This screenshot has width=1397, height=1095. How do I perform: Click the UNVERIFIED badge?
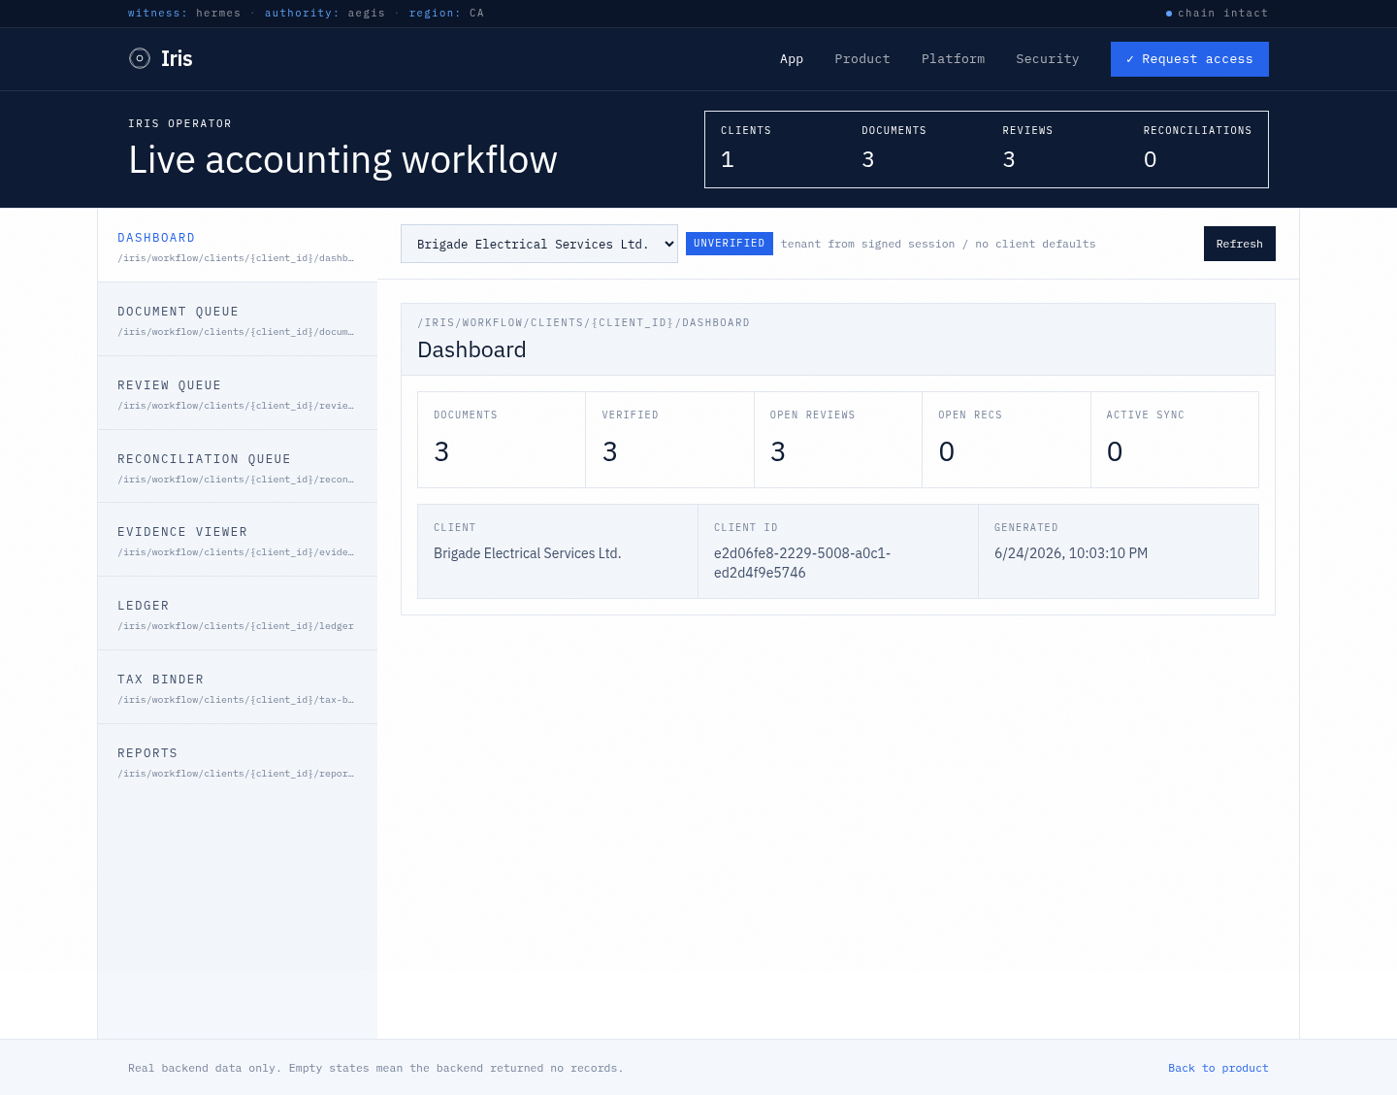(x=730, y=244)
